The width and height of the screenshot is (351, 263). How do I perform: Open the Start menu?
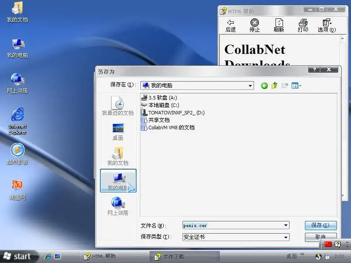[18, 256]
